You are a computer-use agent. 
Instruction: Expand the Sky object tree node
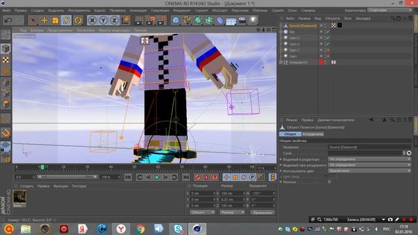pyautogui.click(x=281, y=32)
